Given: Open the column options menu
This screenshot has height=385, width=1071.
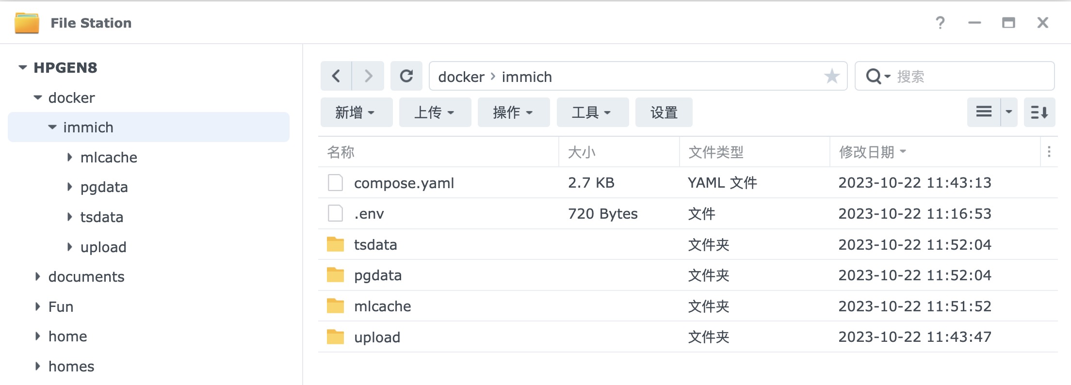Looking at the screenshot, I should coord(1049,152).
